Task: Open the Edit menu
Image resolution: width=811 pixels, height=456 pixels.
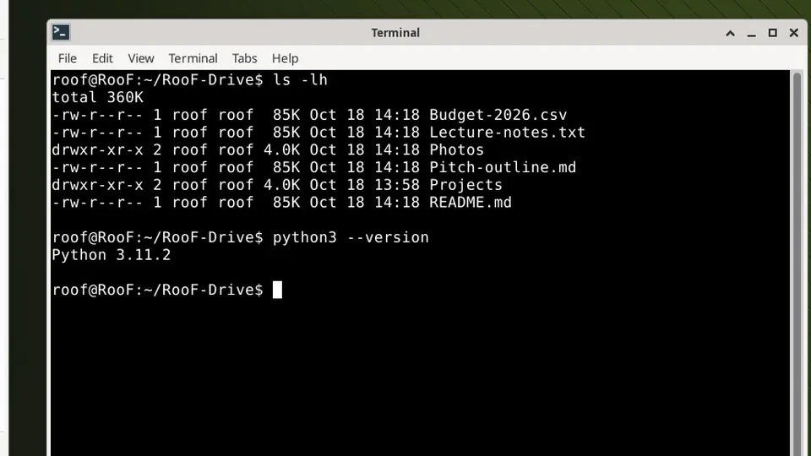Action: [x=102, y=58]
